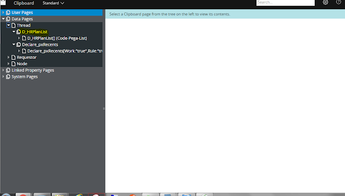
Task: Open the help question mark icon
Action: pyautogui.click(x=339, y=2)
